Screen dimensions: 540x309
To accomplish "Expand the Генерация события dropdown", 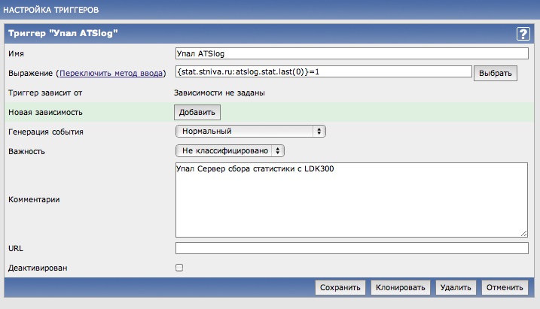I will click(x=250, y=132).
